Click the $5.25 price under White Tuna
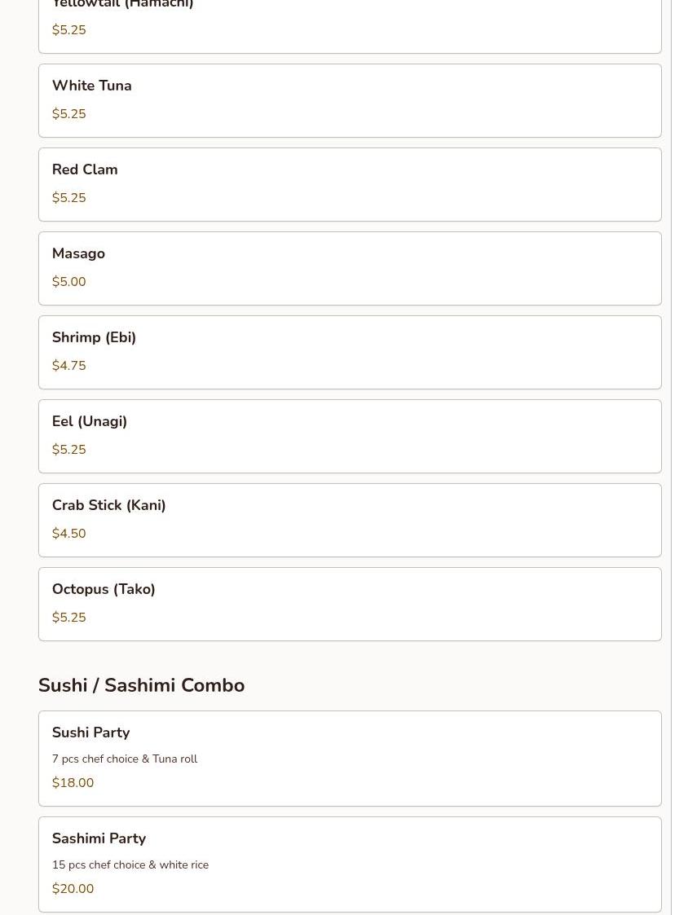688x915 pixels. click(68, 114)
